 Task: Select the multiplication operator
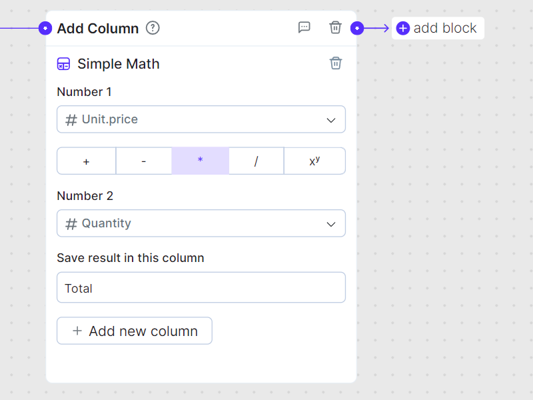200,161
